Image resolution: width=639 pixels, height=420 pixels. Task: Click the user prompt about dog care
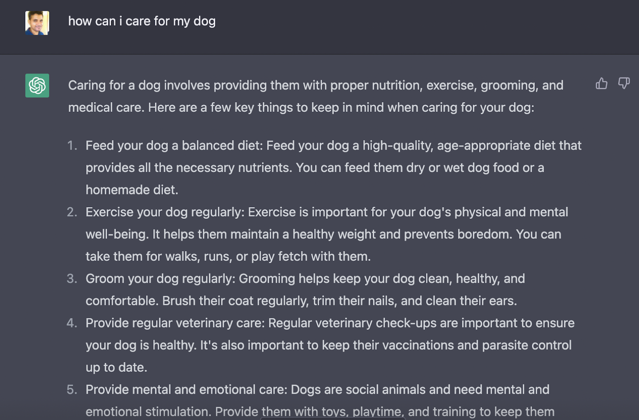(x=142, y=21)
